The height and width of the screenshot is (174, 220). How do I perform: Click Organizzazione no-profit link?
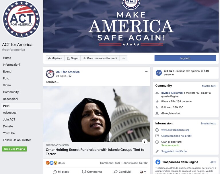(176, 136)
